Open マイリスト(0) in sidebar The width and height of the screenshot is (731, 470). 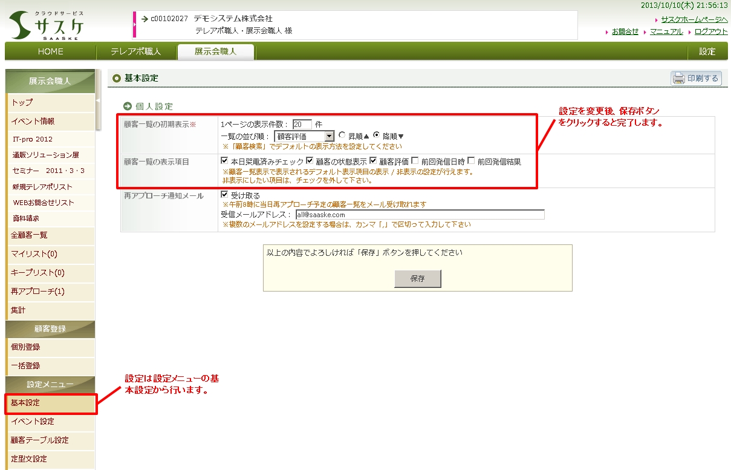pos(51,254)
